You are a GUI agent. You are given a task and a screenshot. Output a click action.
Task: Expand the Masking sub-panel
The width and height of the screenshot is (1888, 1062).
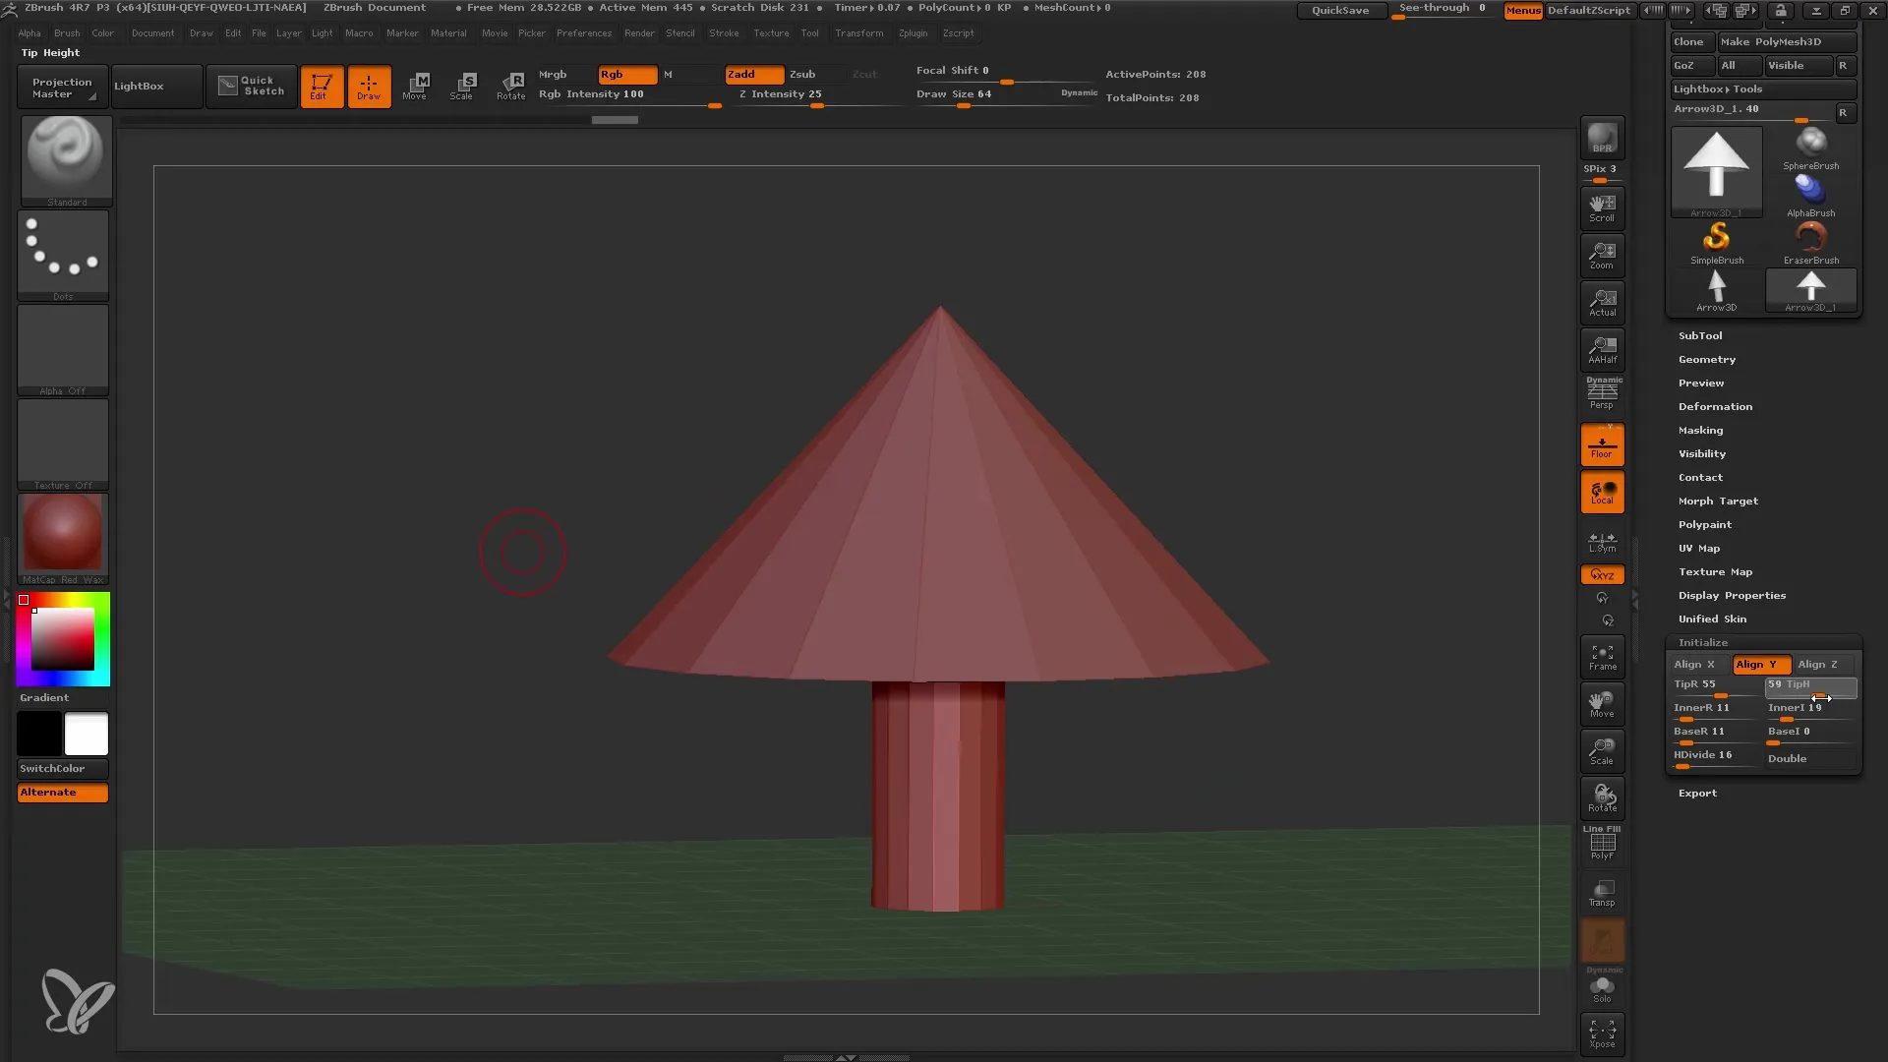pyautogui.click(x=1701, y=429)
